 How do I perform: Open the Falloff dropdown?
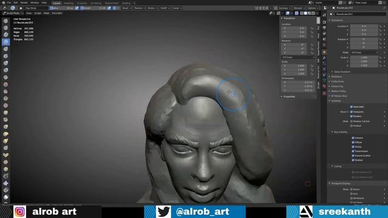pyautogui.click(x=165, y=8)
